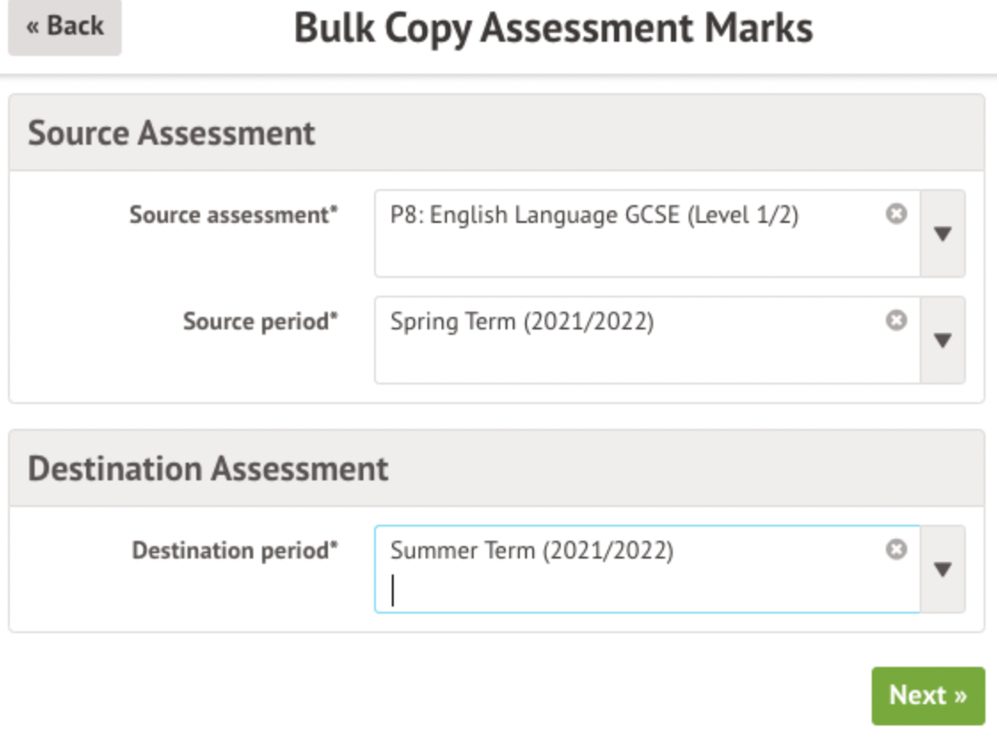997x737 pixels.
Task: Clear the selected source assessment value
Action: 897,214
